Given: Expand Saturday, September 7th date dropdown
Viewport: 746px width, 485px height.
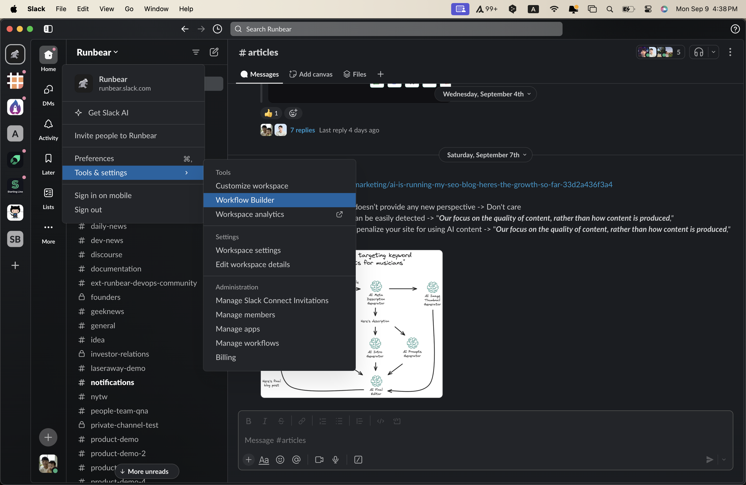Looking at the screenshot, I should (x=485, y=155).
